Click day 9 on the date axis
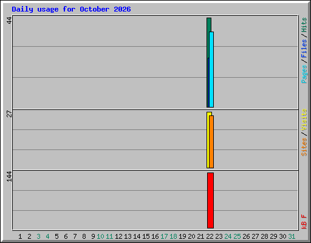The width and height of the screenshot is (311, 243). (x=93, y=236)
